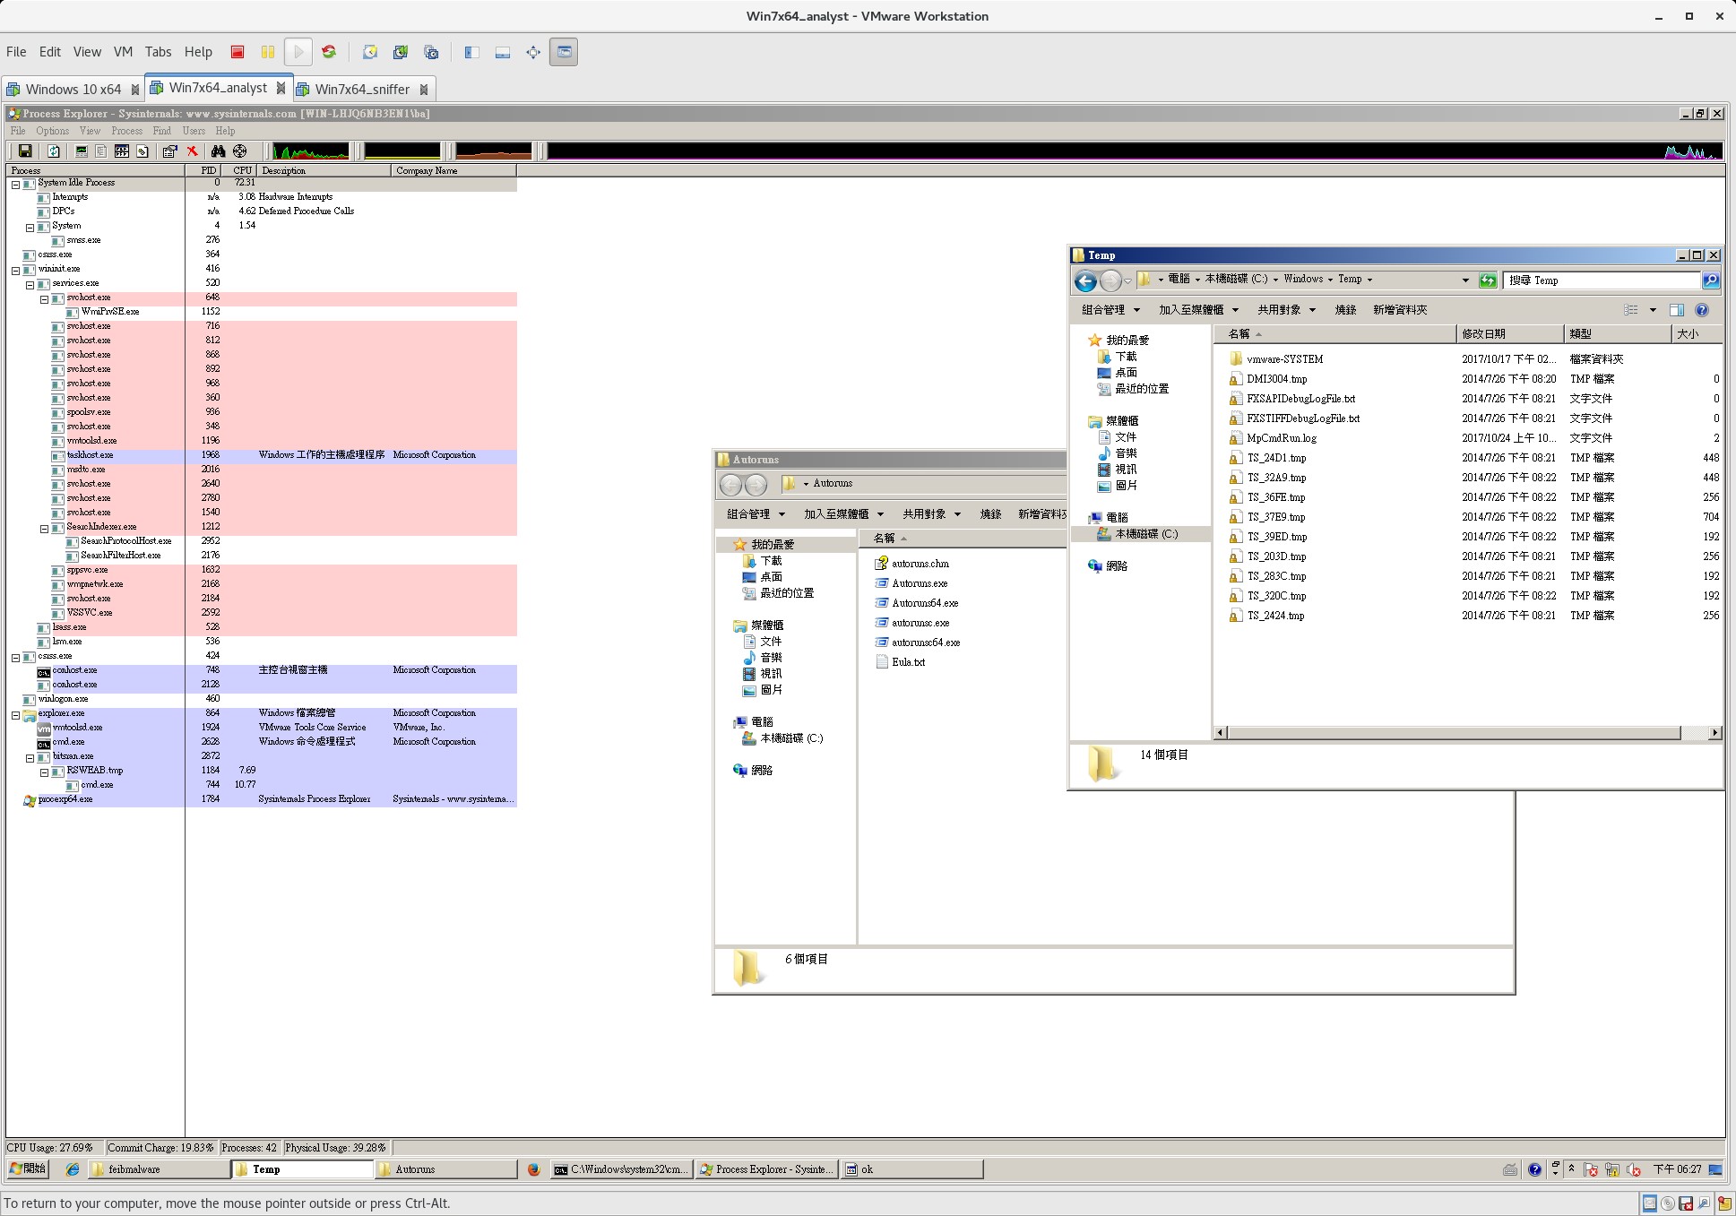Open the 組合管理 dropdown in Temp window
This screenshot has height=1216, width=1736.
1110,310
